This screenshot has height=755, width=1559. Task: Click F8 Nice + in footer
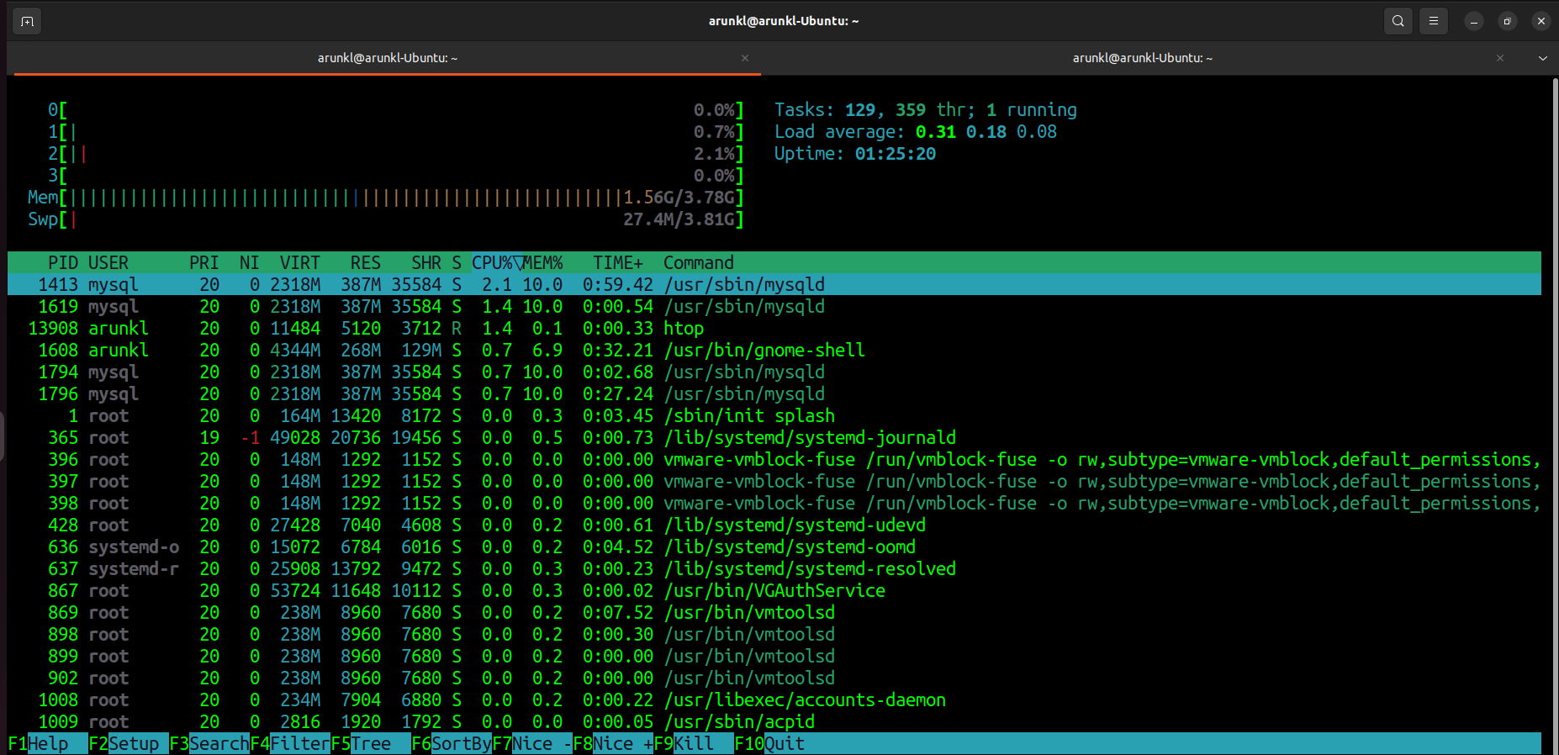(x=613, y=743)
